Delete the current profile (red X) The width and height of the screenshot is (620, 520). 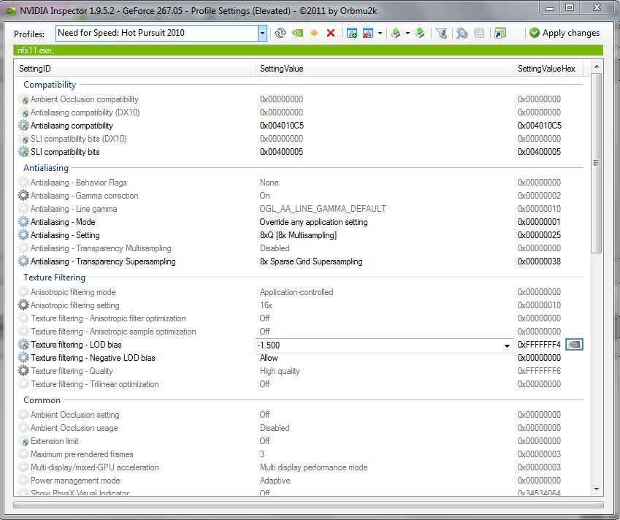[x=331, y=33]
